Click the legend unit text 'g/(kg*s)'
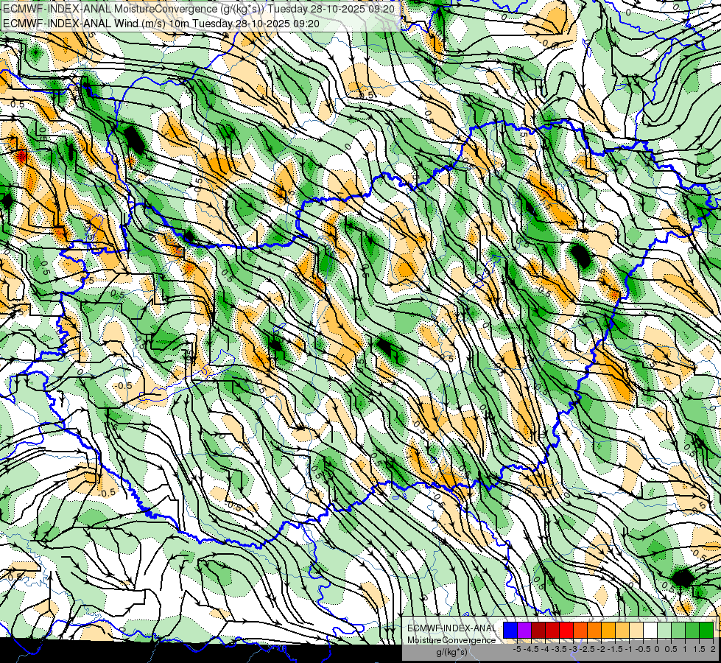 point(451,653)
